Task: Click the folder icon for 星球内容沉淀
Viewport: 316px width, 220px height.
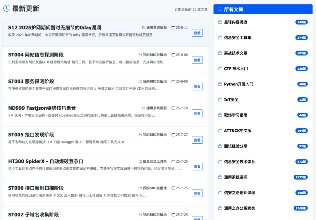Action: [220, 22]
